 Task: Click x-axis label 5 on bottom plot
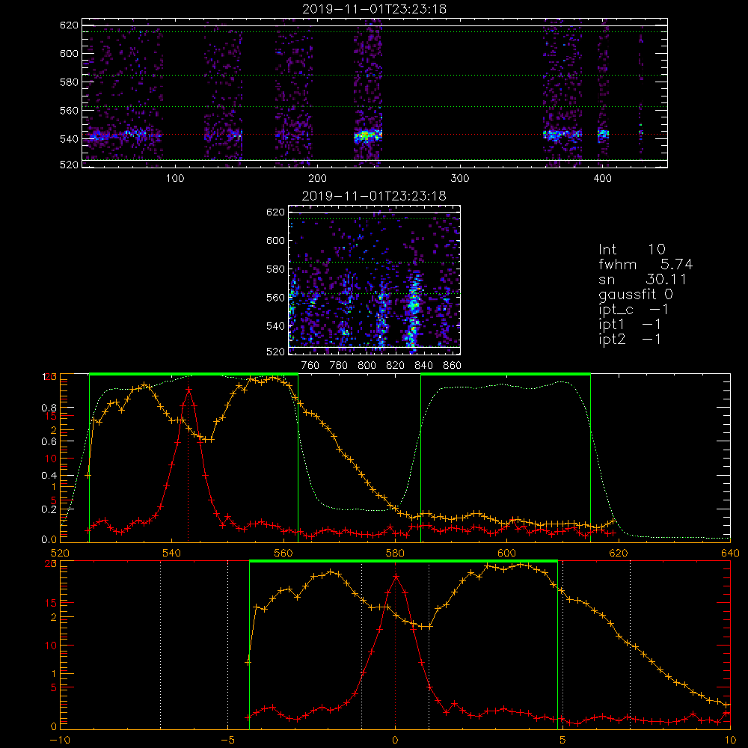(x=562, y=740)
